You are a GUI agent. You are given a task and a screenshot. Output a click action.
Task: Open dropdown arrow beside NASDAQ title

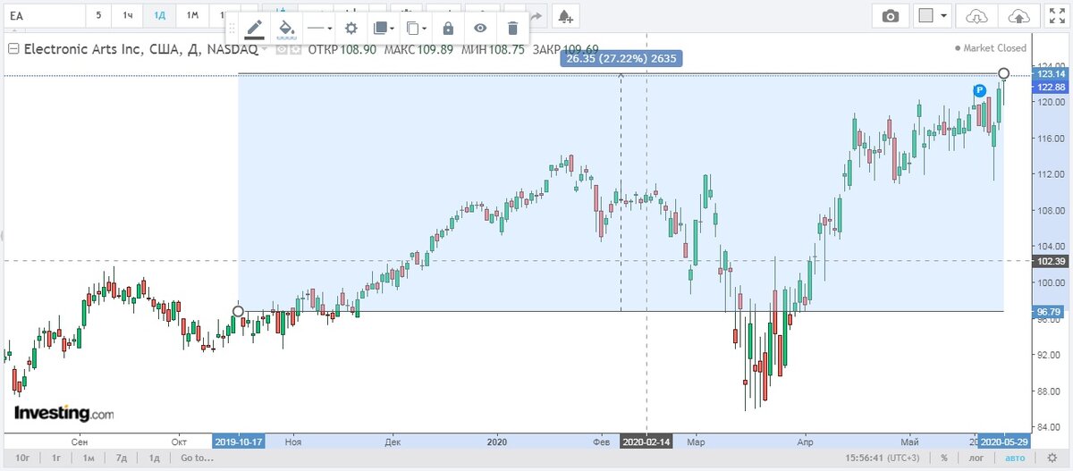[x=266, y=50]
